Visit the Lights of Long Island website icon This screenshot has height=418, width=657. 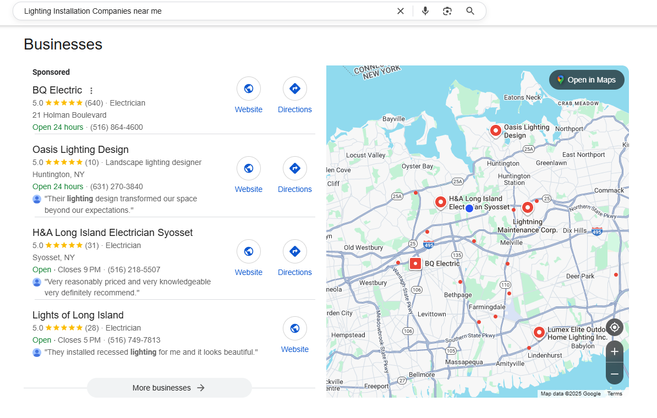(295, 328)
